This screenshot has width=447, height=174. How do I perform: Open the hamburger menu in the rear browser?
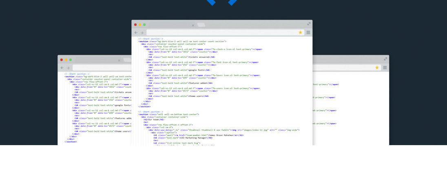pyautogui.click(x=385, y=67)
